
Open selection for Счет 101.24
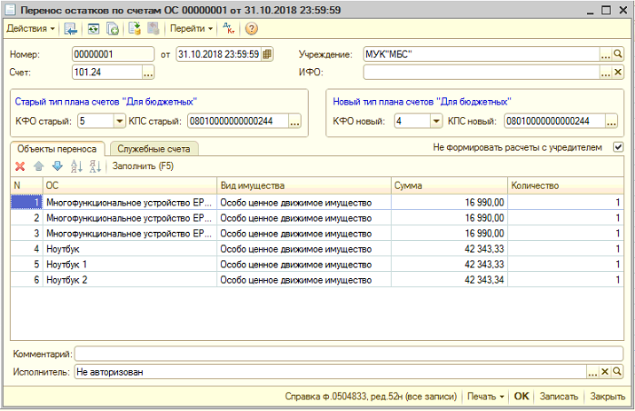tap(148, 73)
